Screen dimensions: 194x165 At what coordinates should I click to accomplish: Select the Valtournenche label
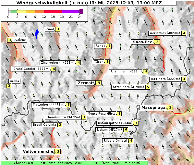tap(38, 151)
